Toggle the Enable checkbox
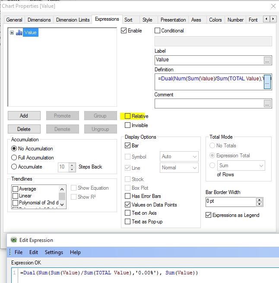Image resolution: width=279 pixels, height=283 pixels. (124, 31)
